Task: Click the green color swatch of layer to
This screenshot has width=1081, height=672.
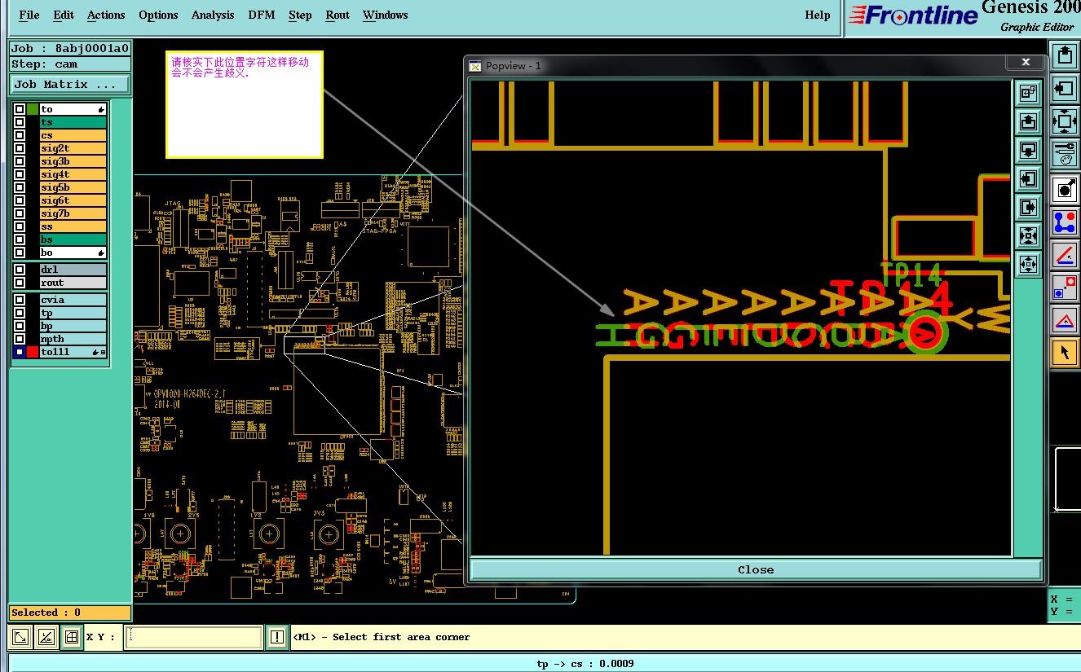Action: [x=33, y=109]
